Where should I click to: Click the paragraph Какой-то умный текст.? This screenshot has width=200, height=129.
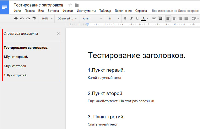(105, 78)
